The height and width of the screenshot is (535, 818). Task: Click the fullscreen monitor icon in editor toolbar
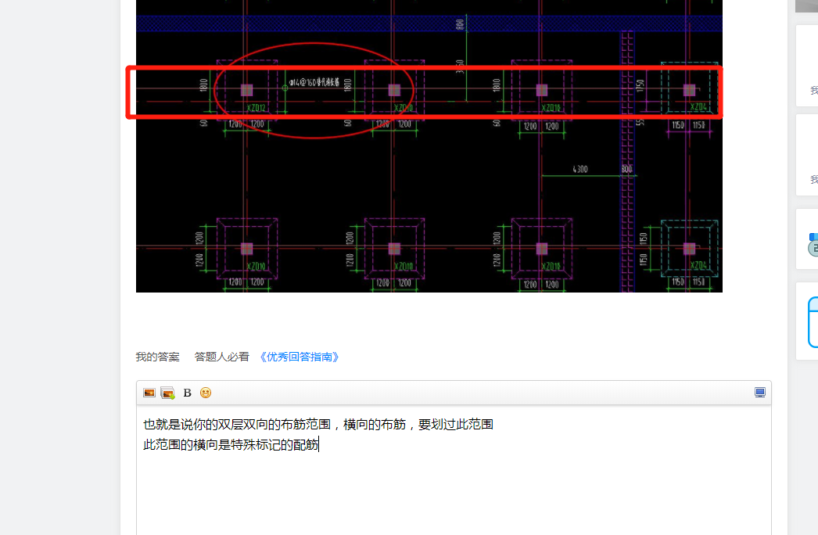760,393
